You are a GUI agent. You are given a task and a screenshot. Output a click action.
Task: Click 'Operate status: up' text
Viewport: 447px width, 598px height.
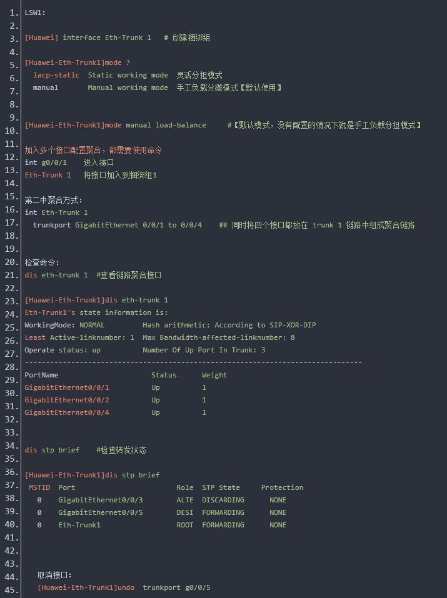[x=63, y=350]
